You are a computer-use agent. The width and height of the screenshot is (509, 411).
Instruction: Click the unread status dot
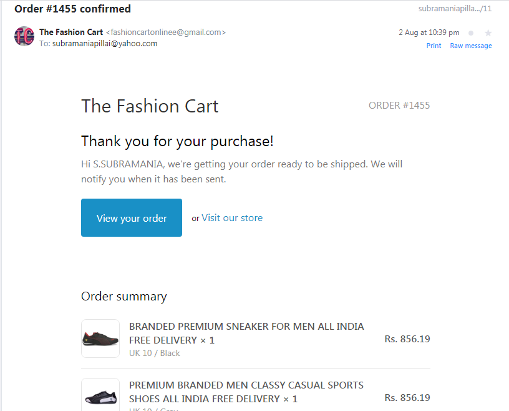pos(470,32)
